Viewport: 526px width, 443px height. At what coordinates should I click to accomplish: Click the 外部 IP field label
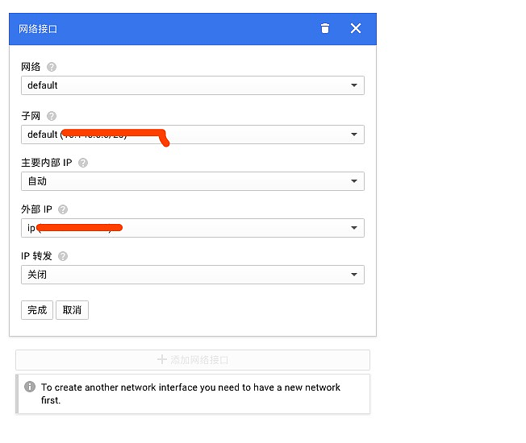pos(36,209)
